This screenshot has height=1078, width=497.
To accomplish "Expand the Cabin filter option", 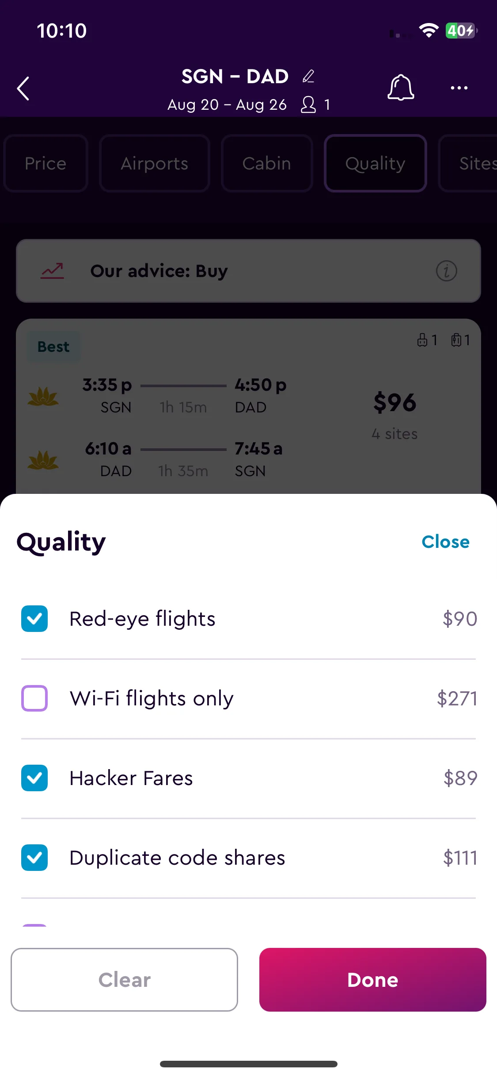I will 267,163.
